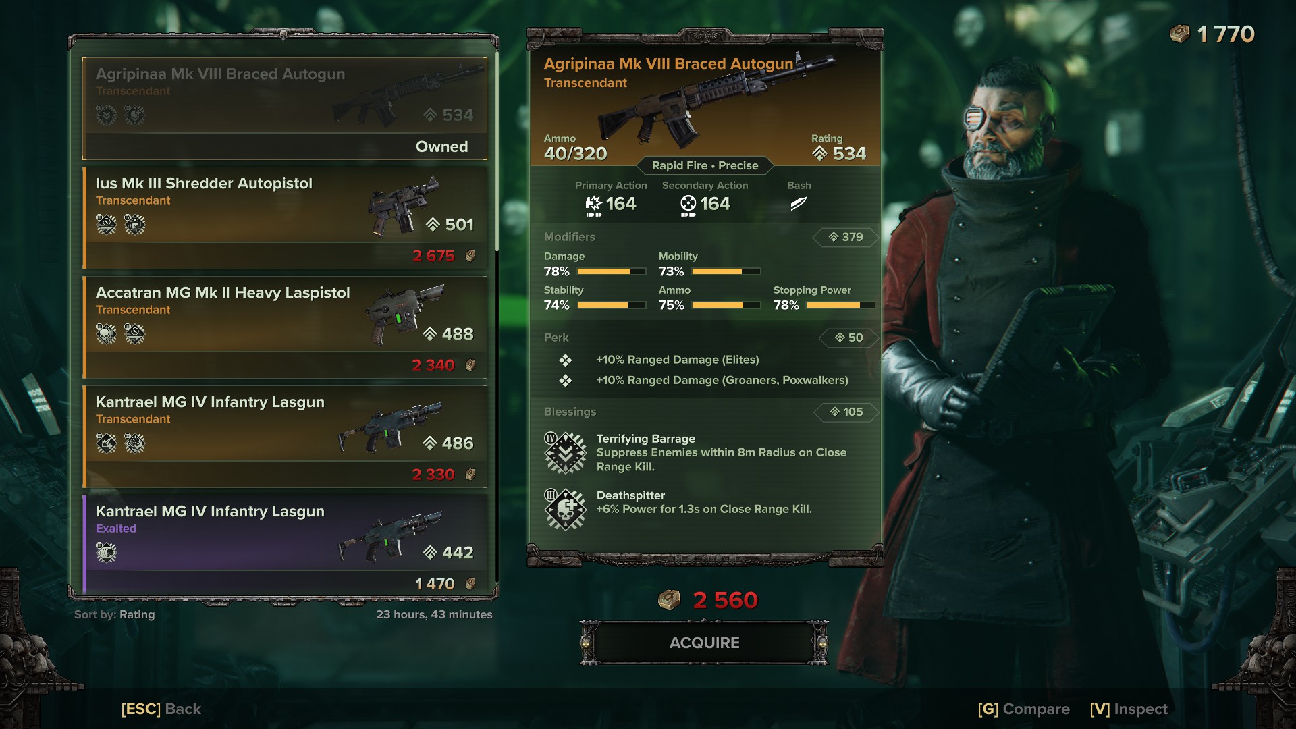Select the Transcendant Kantrael MG IV Infantry Lasgun
The image size is (1296, 729).
coord(285,437)
